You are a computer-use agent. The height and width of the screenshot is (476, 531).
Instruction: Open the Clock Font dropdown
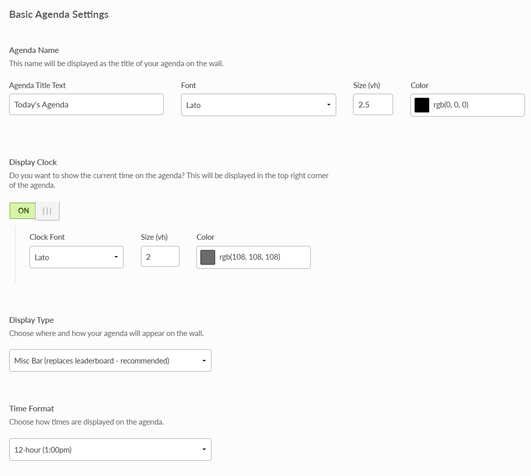[x=76, y=257]
